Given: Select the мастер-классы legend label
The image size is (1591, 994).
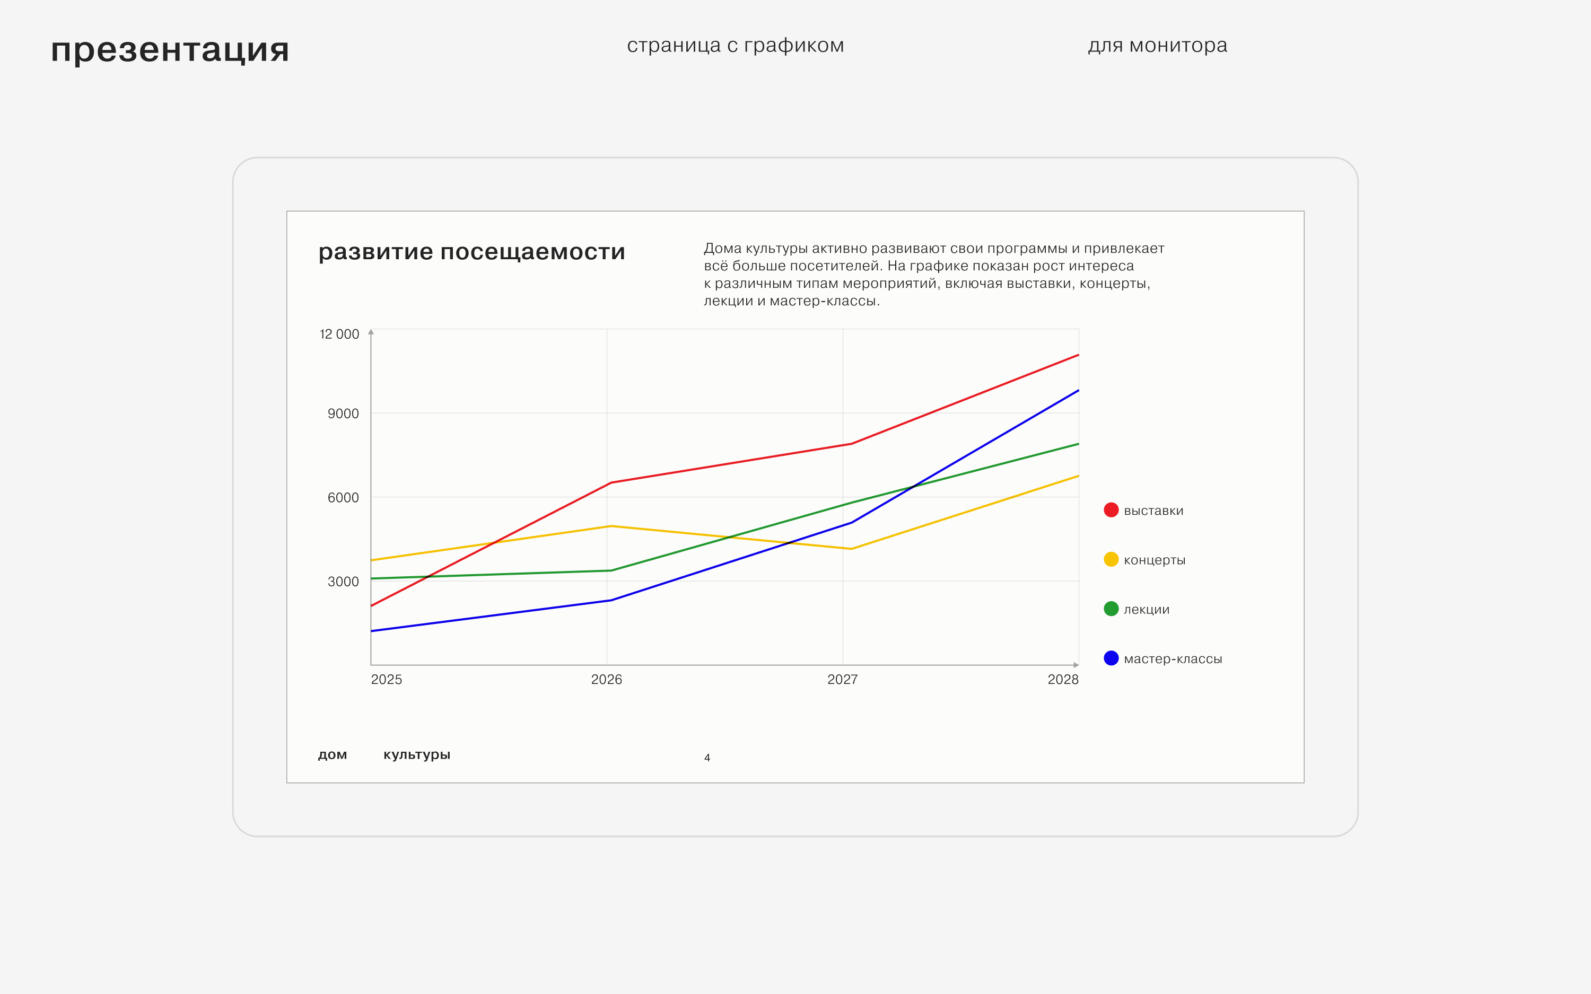Looking at the screenshot, I should [1173, 659].
